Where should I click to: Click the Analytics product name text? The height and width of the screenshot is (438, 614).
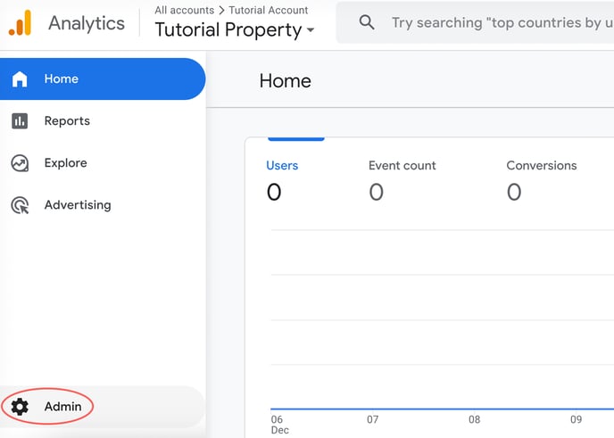87,23
